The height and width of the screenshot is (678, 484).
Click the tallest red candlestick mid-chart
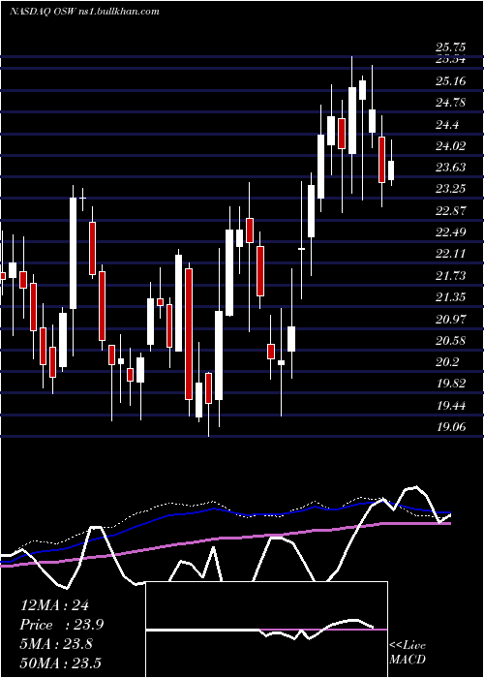pos(189,334)
